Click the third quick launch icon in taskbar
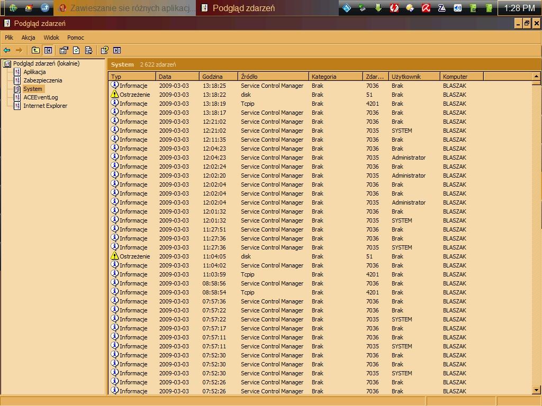The width and height of the screenshot is (542, 406). (x=45, y=8)
